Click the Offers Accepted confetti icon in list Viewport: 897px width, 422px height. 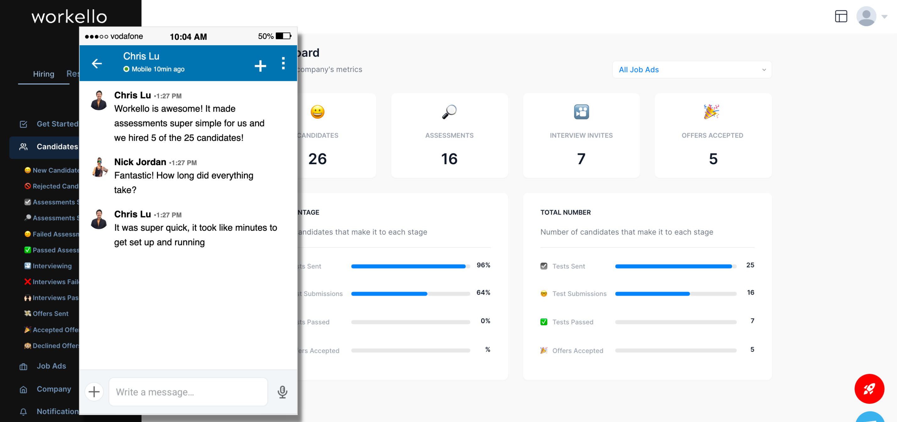pyautogui.click(x=544, y=351)
